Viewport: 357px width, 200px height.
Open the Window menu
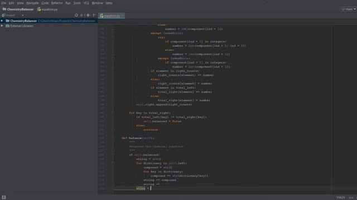pos(97,3)
